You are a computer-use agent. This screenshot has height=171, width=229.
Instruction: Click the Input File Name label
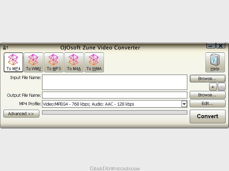coord(26,78)
